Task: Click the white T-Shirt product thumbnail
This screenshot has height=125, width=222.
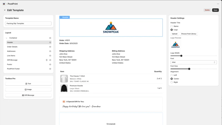Action: [x=64, y=79]
